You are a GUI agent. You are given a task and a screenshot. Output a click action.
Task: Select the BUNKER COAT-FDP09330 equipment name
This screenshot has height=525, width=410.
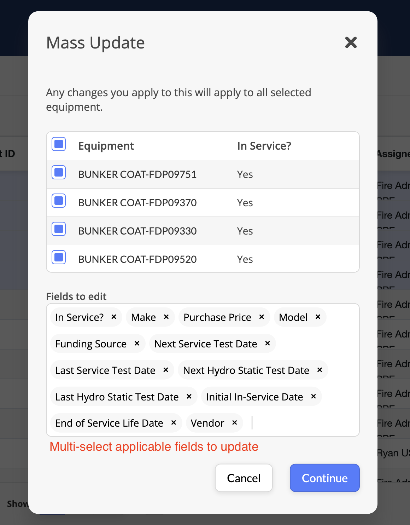coord(137,231)
